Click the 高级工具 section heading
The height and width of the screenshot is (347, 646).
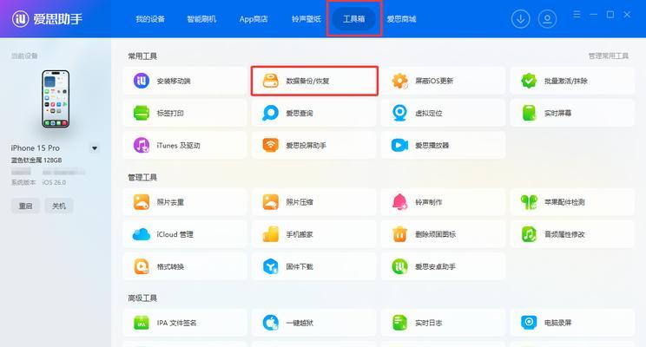pyautogui.click(x=142, y=298)
